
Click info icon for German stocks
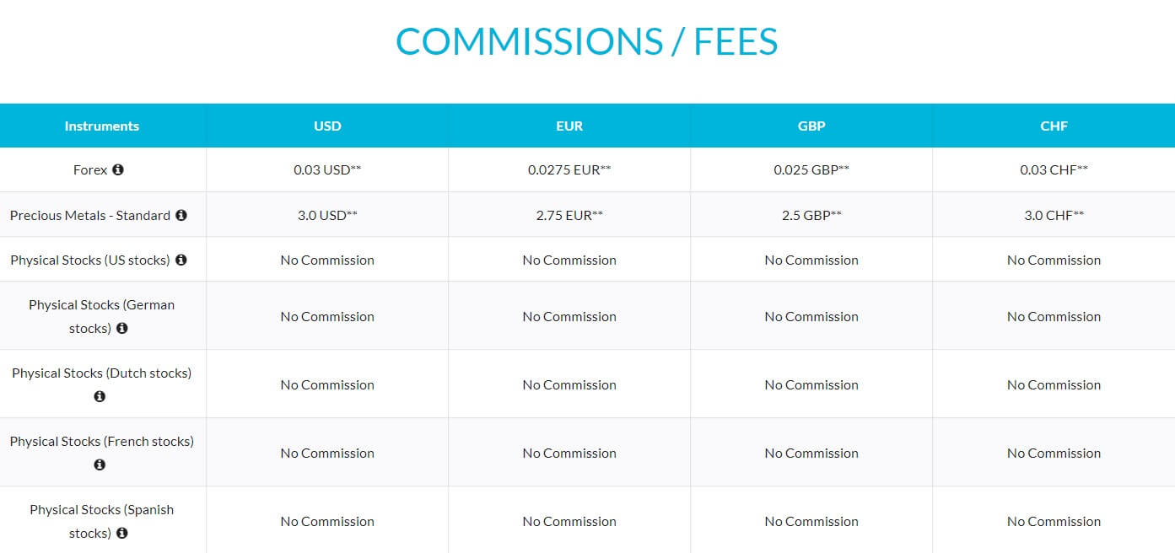[x=121, y=328]
